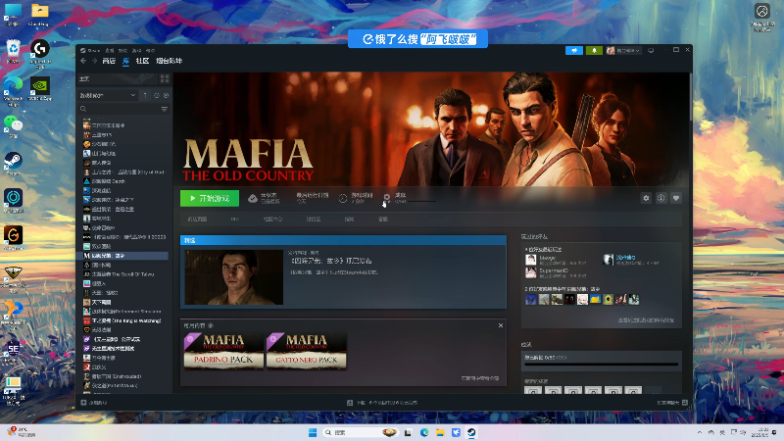Select the Enshrouded game row
Viewport: 784px width, 441px height.
click(125, 376)
